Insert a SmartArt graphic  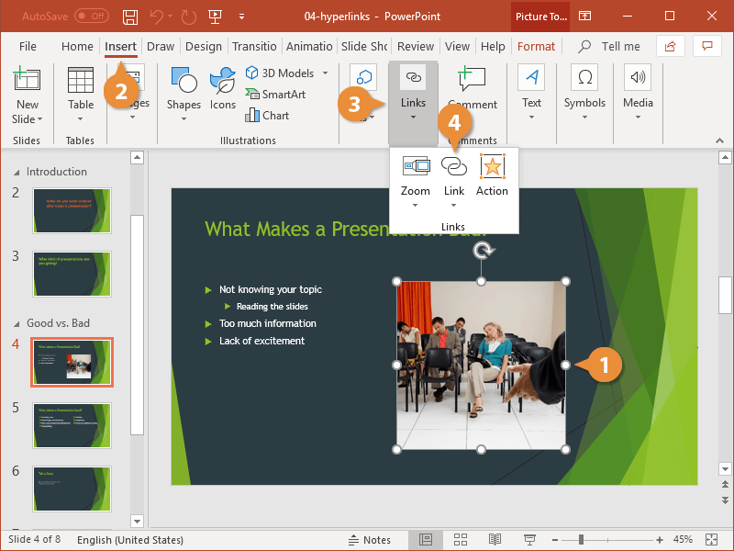tap(275, 95)
